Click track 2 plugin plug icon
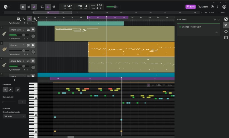Screen dimensions: 229x138 click(33, 30)
